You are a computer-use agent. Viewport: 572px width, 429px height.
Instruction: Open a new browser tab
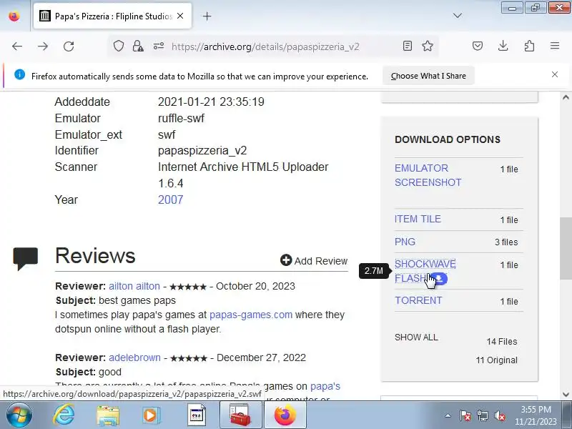coord(207,16)
